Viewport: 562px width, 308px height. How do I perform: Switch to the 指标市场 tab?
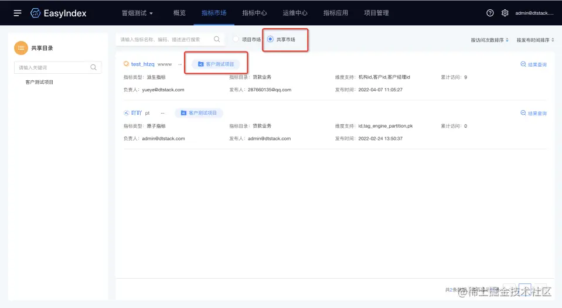click(x=214, y=13)
